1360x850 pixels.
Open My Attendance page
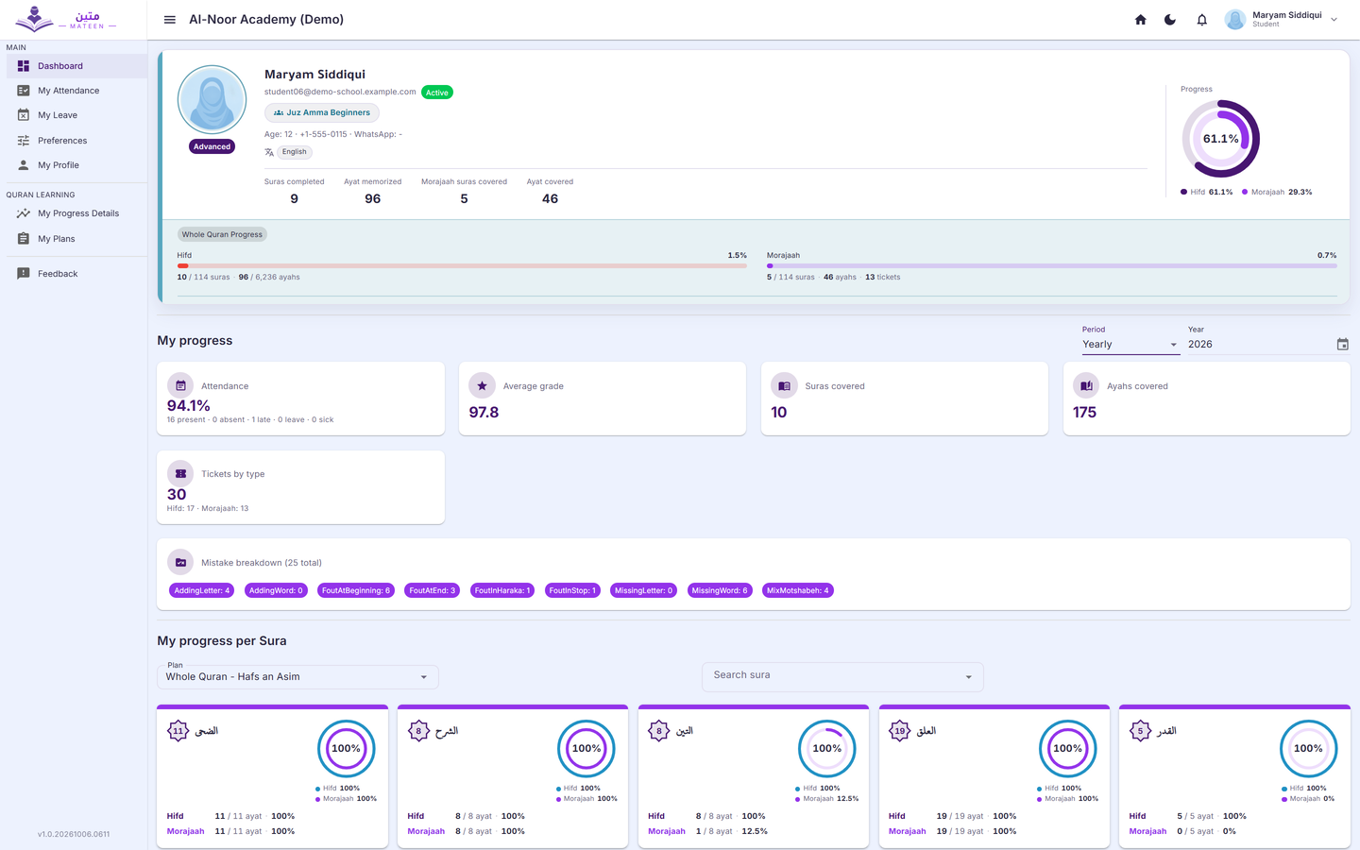(x=76, y=91)
